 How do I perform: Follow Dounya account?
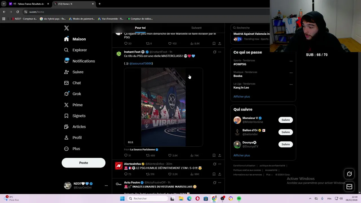(285, 144)
